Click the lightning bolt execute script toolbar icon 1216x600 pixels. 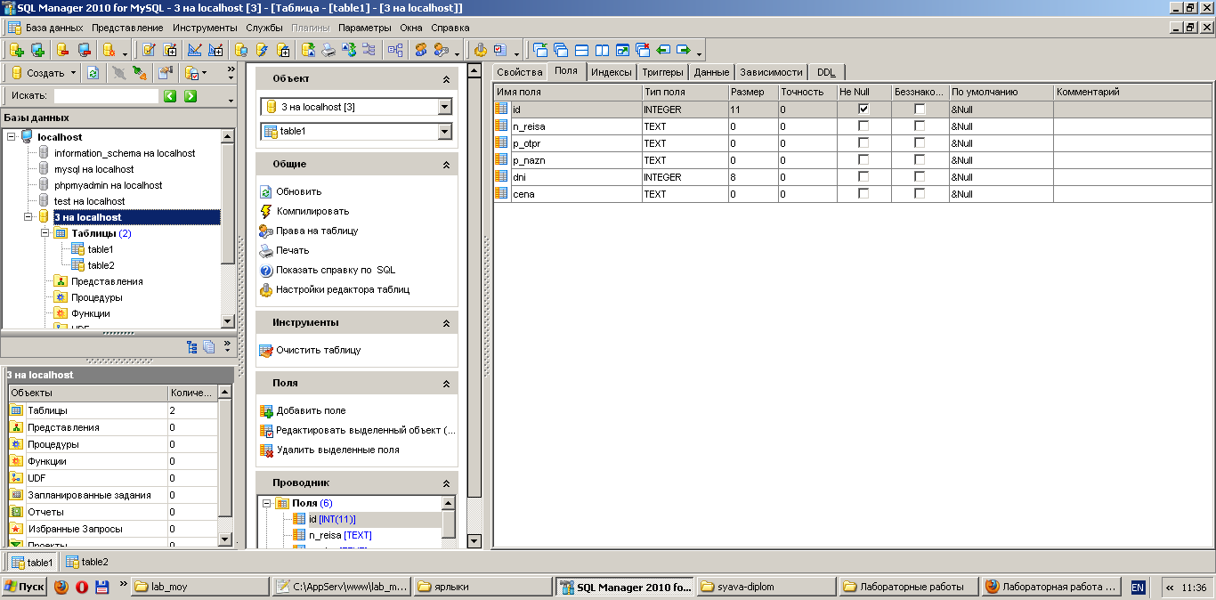point(261,50)
